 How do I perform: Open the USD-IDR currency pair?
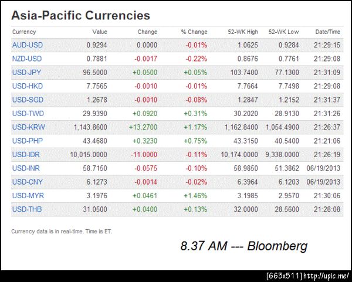pos(26,154)
